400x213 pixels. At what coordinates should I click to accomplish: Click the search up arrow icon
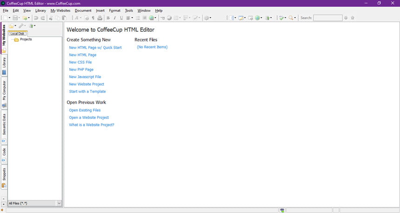pos(353,18)
